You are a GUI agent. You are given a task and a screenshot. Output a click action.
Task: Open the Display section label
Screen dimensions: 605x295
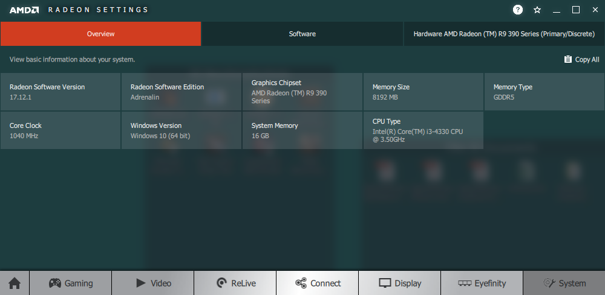click(x=408, y=284)
